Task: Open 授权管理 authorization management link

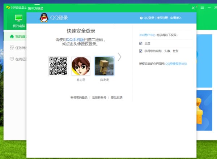Action: point(162,18)
